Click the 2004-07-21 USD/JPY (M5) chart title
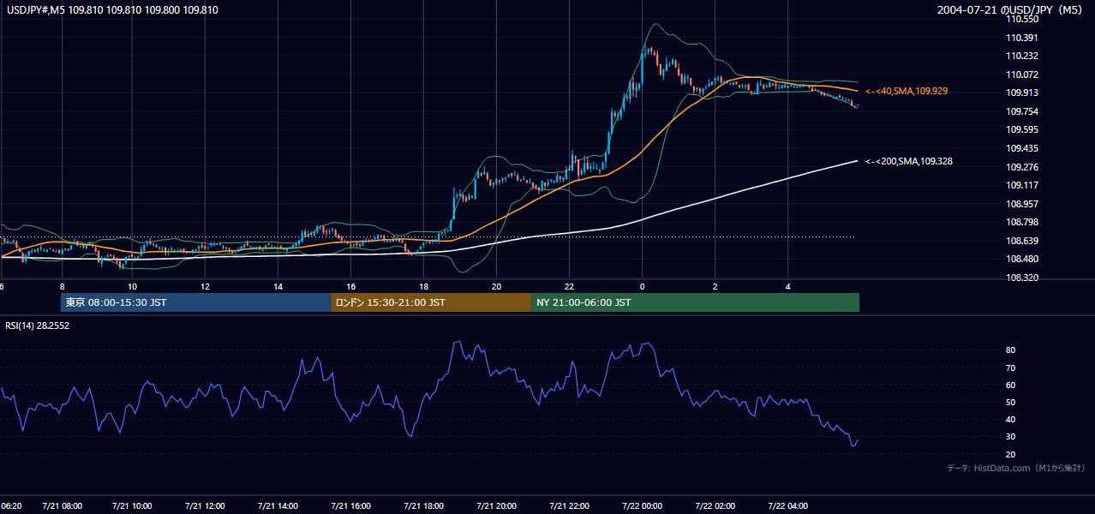The height and width of the screenshot is (514, 1095). click(1011, 10)
